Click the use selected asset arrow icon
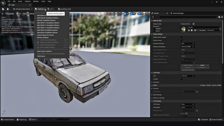 click(189, 30)
